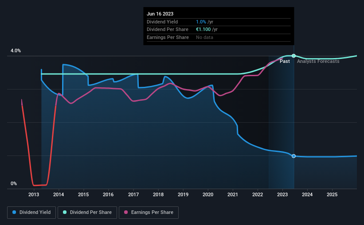The height and width of the screenshot is (225, 364).
Task: Click the 2018 x-axis label
Action: (x=158, y=194)
